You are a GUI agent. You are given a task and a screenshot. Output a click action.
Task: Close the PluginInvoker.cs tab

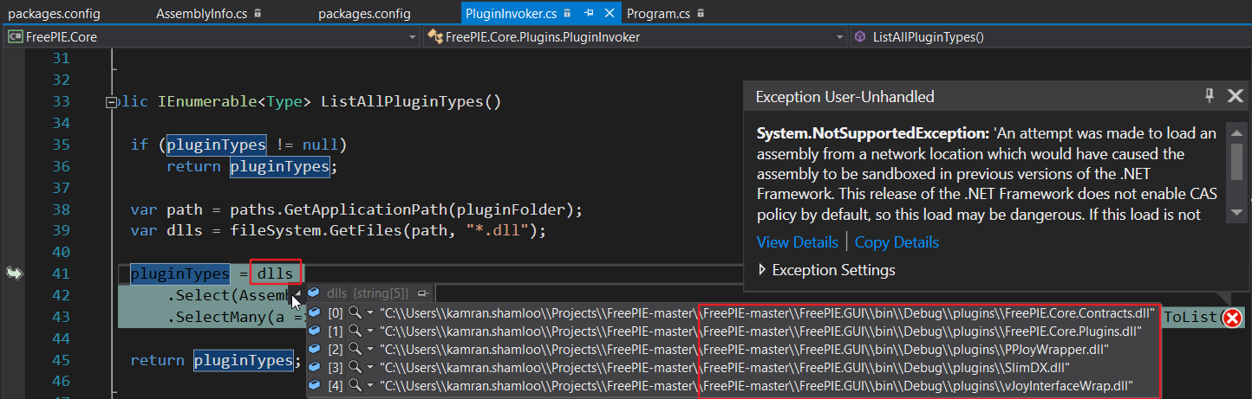[x=610, y=14]
